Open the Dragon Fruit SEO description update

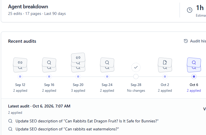pyautogui.click(x=87, y=121)
